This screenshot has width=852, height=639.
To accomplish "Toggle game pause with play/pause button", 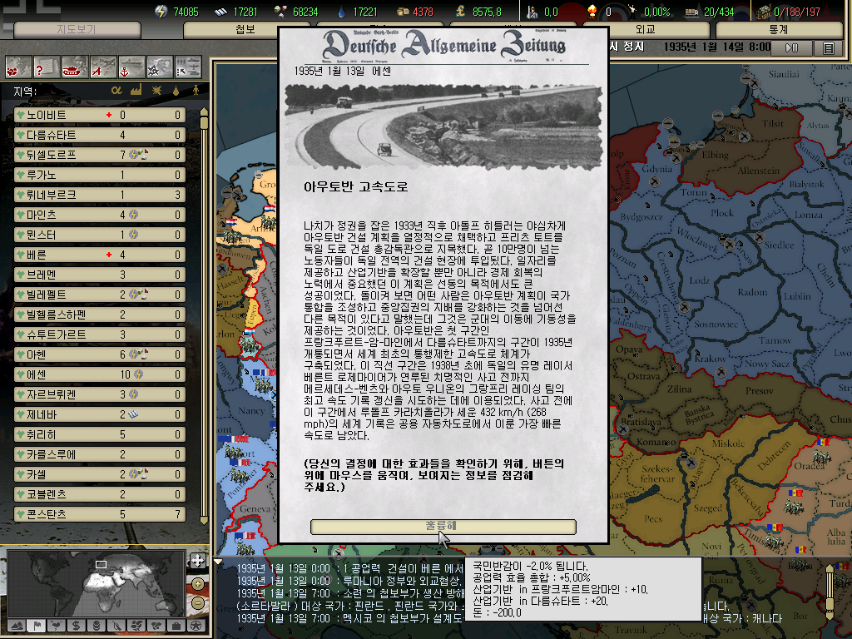I will (x=792, y=47).
